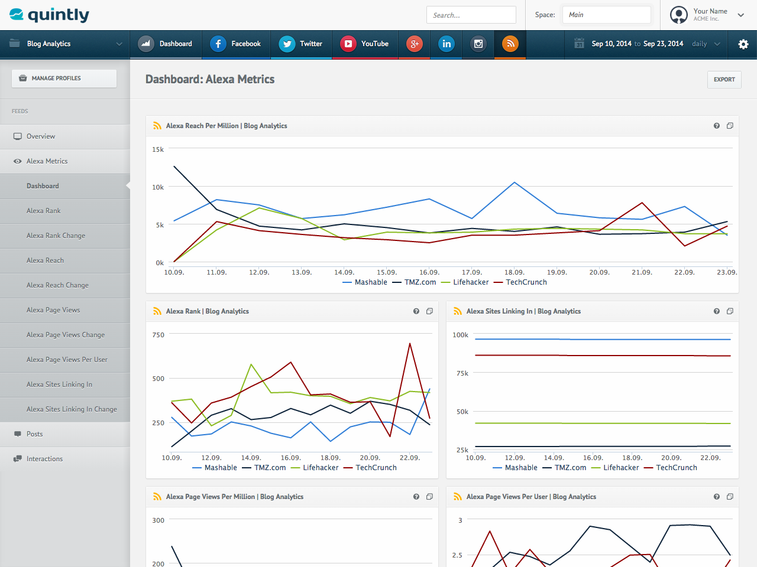
Task: Open settings via the gear icon
Action: 743,44
